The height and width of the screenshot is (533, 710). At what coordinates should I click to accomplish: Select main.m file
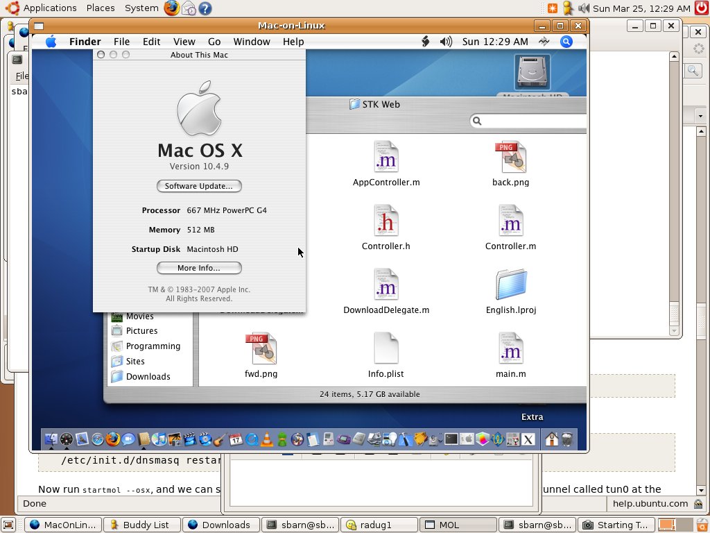coord(511,356)
